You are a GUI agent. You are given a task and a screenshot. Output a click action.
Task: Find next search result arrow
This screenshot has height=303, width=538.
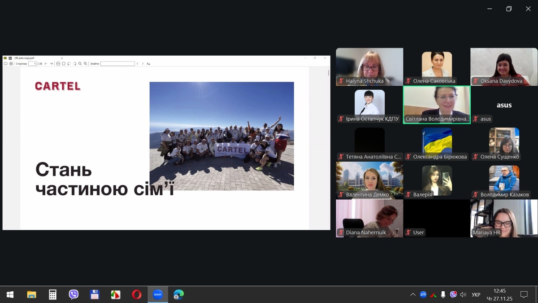pyautogui.click(x=143, y=64)
